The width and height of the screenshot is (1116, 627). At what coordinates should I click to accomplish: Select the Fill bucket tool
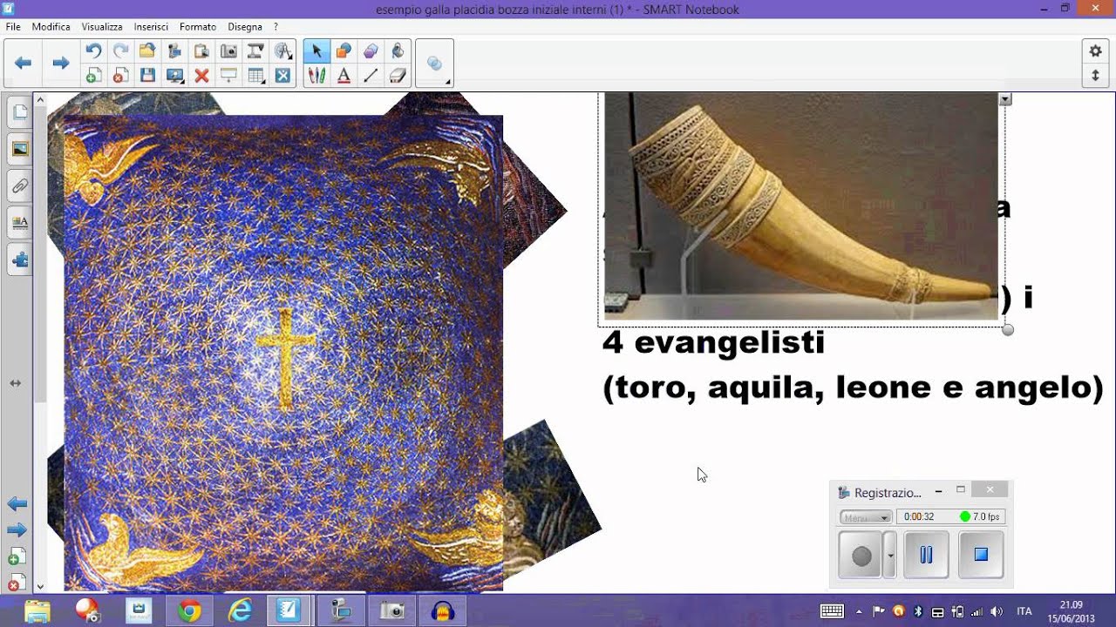tap(398, 51)
